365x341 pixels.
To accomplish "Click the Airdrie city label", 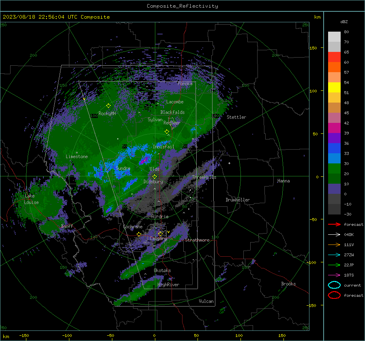I will coord(160,217).
